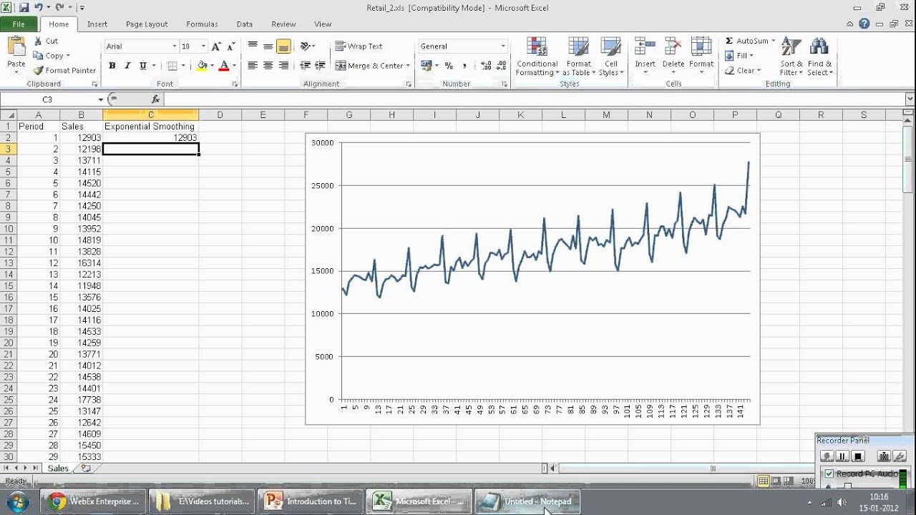Click the yellow fill color bucket
The image size is (916, 515).
pos(202,66)
